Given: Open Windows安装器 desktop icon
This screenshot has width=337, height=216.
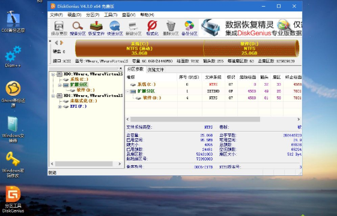Looking at the screenshot, I should pyautogui.click(x=13, y=129).
